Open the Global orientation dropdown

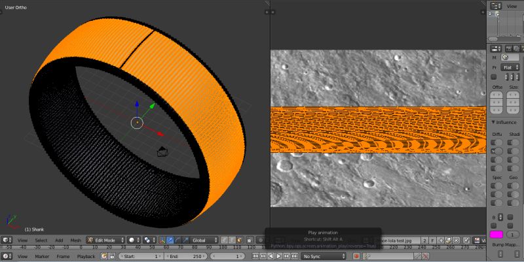204,240
